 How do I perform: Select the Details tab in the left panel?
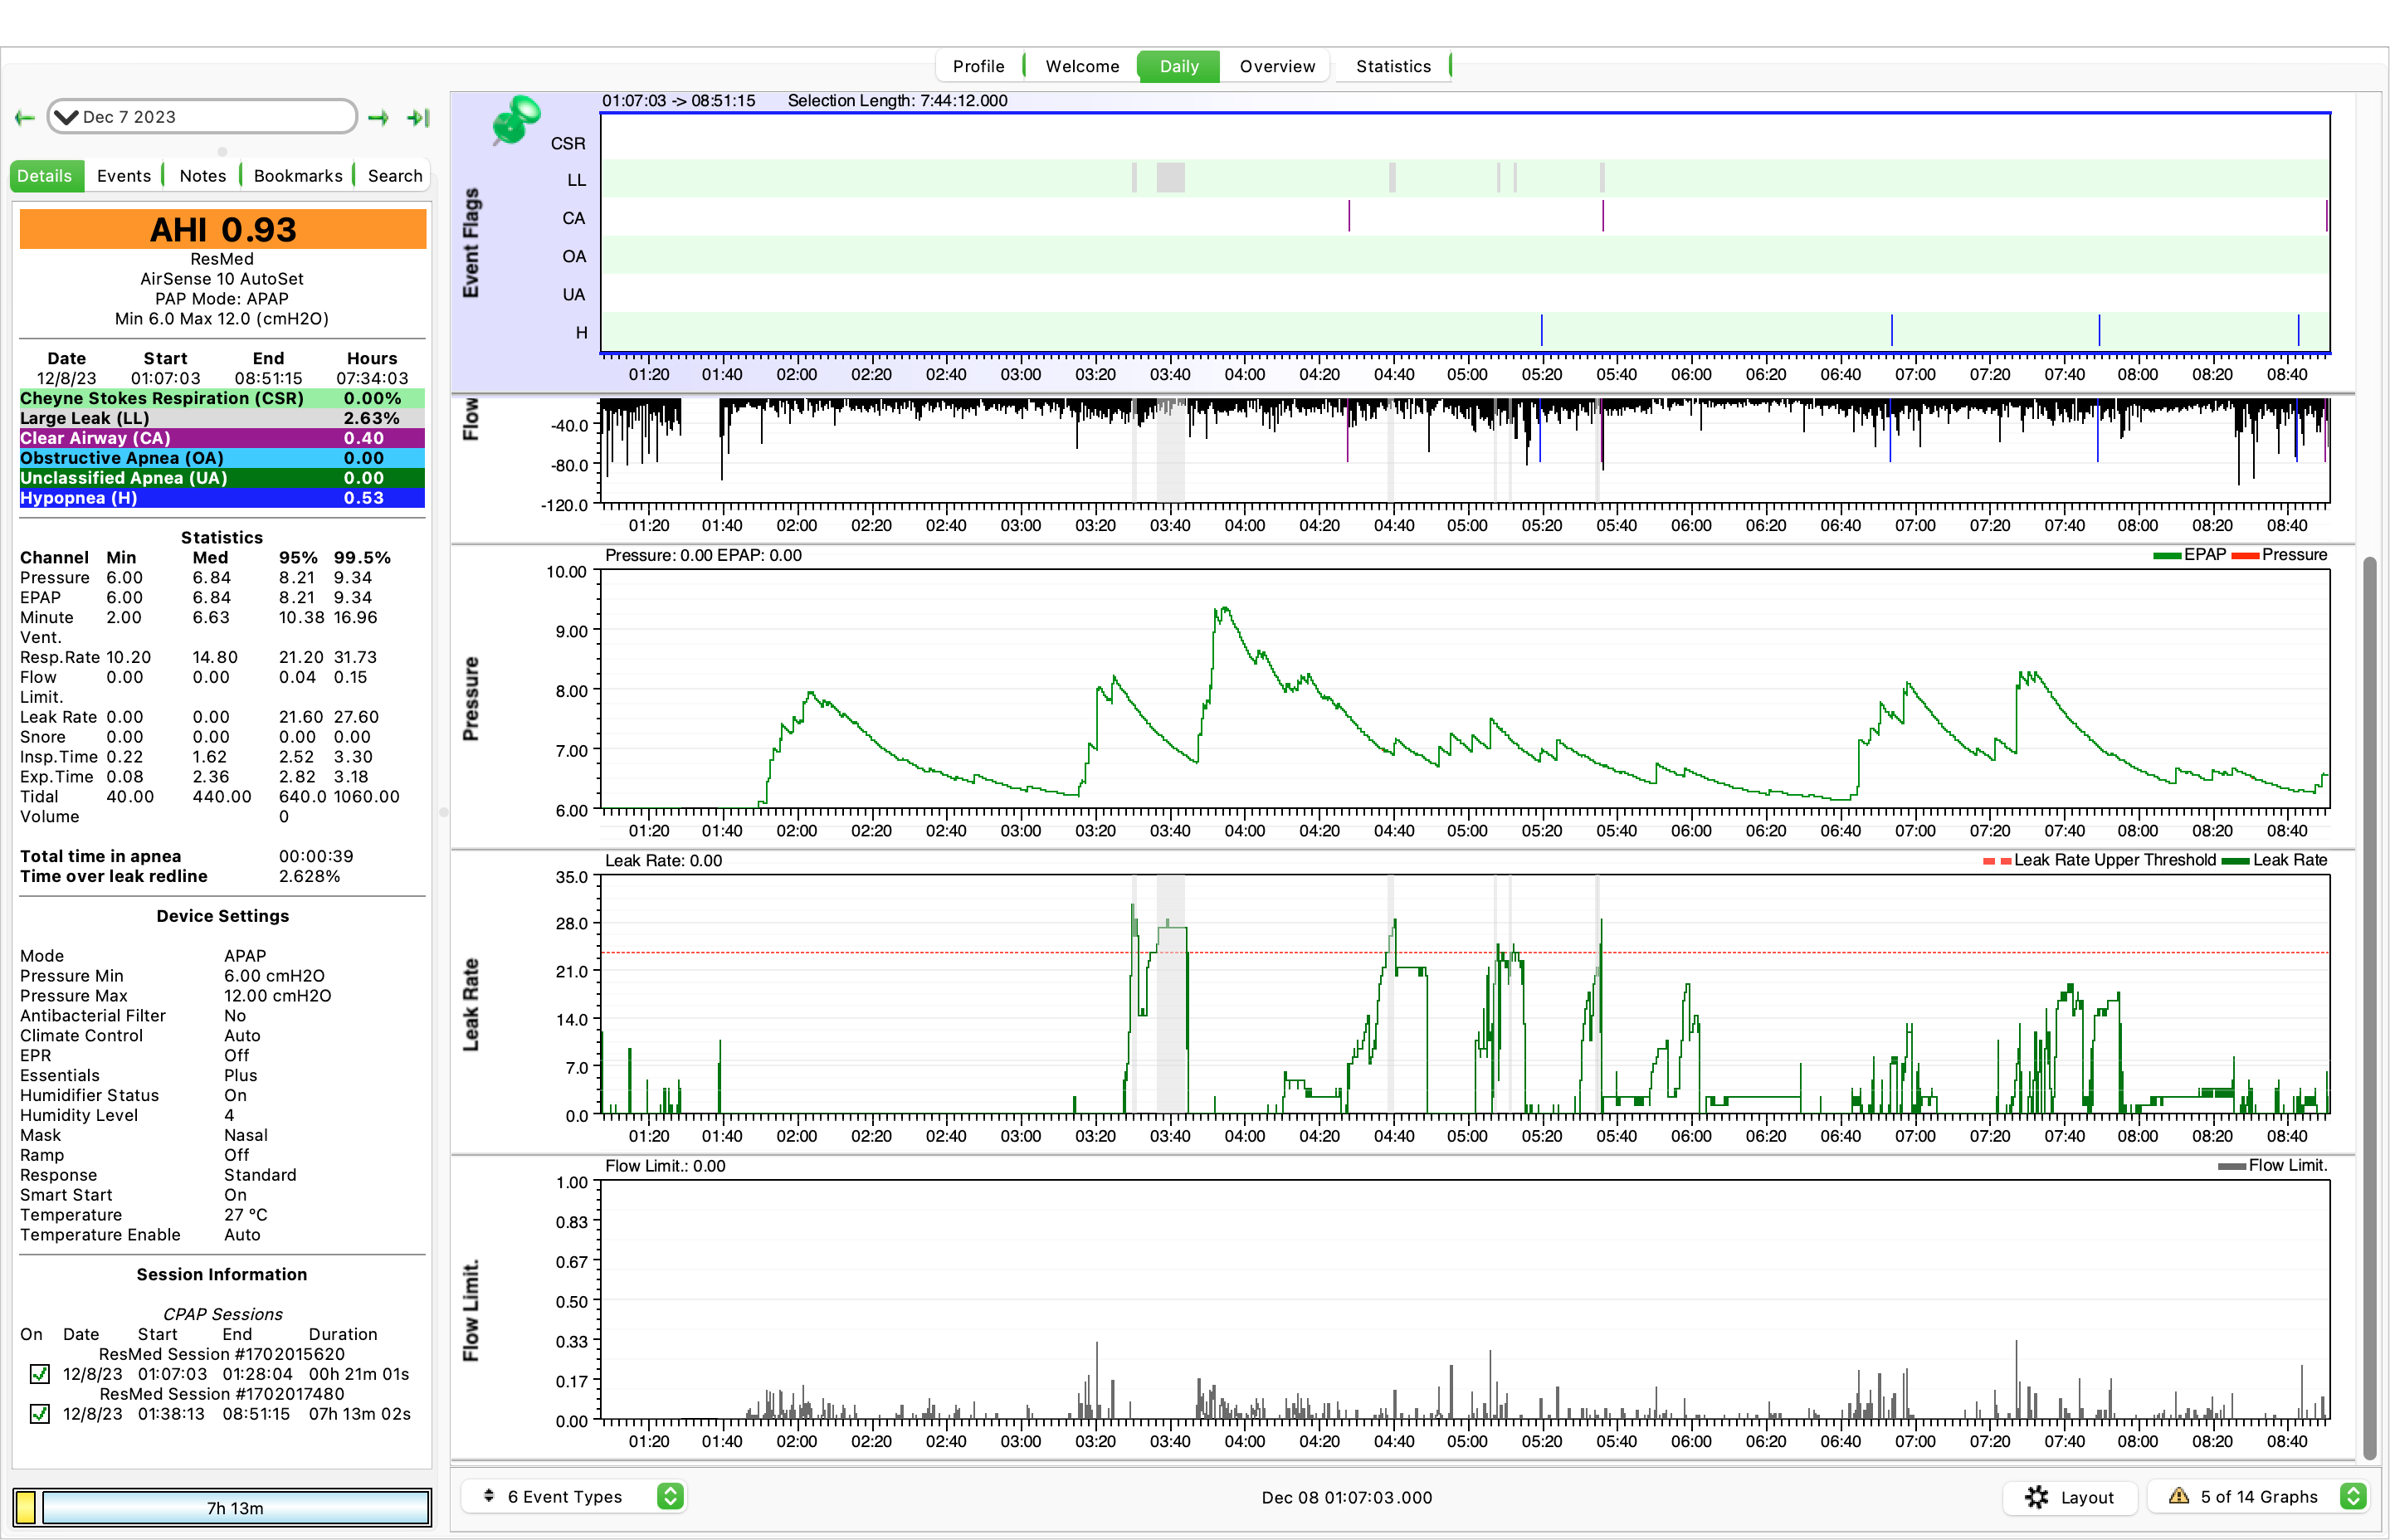46,176
